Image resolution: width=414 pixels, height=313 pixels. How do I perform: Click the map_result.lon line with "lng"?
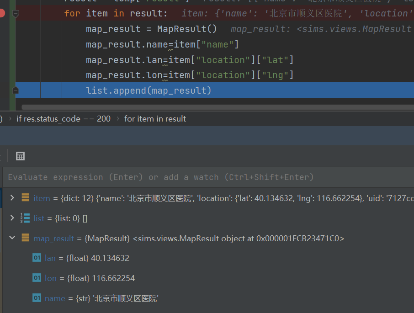coord(190,75)
